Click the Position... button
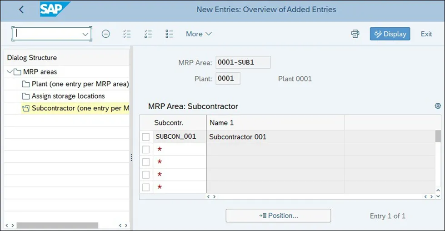Viewport: 445px width, 231px height. click(x=278, y=216)
